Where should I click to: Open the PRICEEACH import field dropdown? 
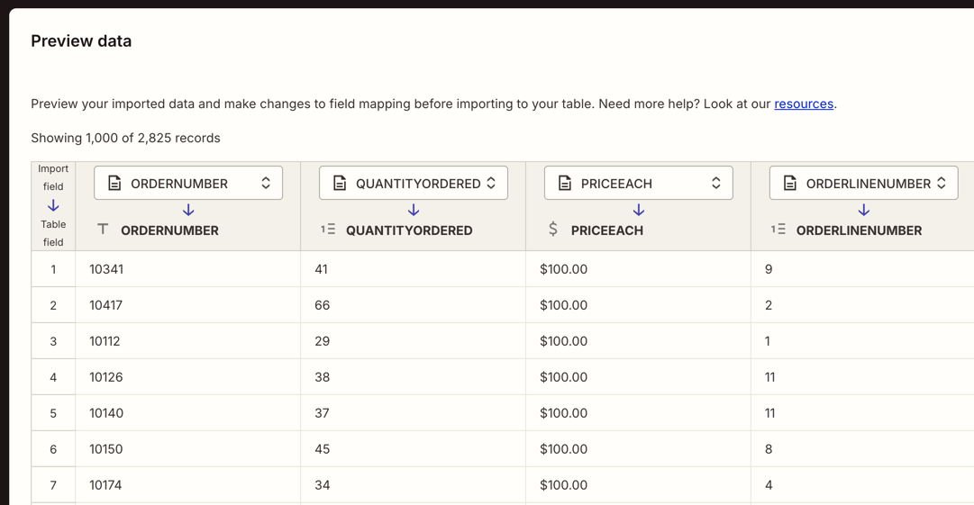(x=639, y=183)
